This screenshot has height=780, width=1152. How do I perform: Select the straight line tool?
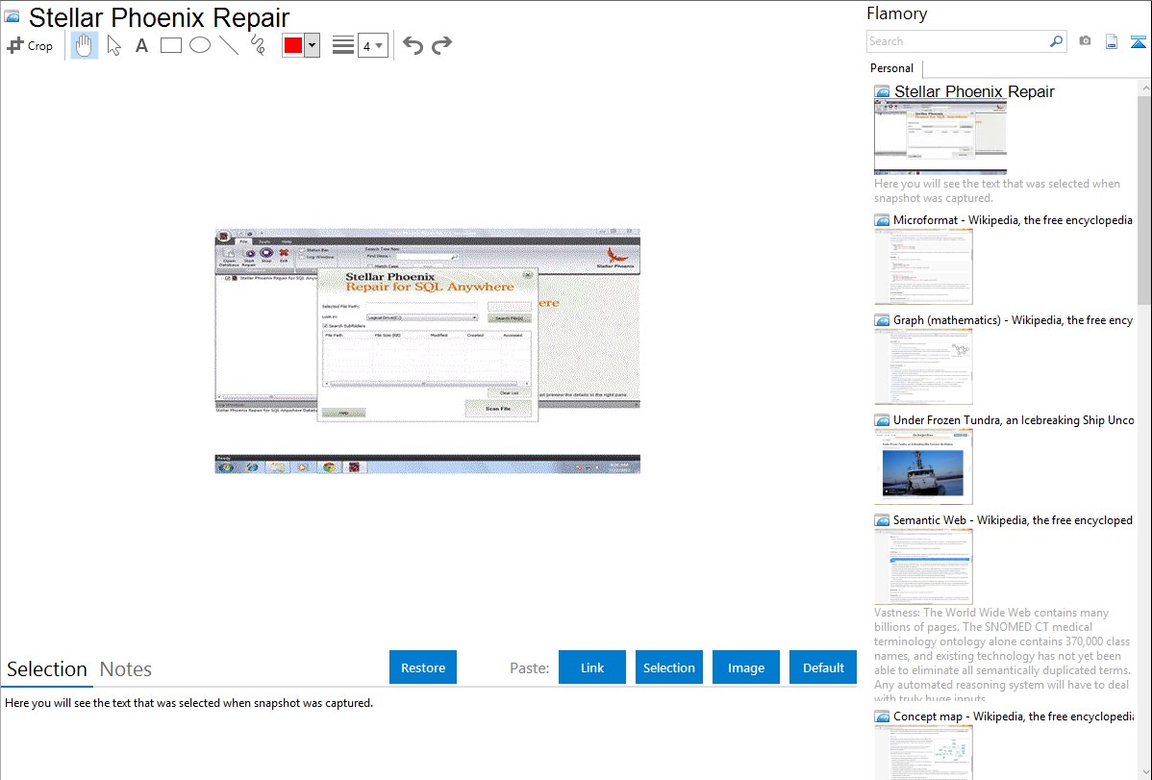(229, 45)
